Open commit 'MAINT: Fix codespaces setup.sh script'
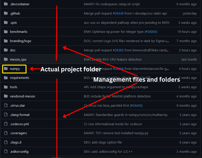This screenshot has width=202, height=158. pos(112,4)
